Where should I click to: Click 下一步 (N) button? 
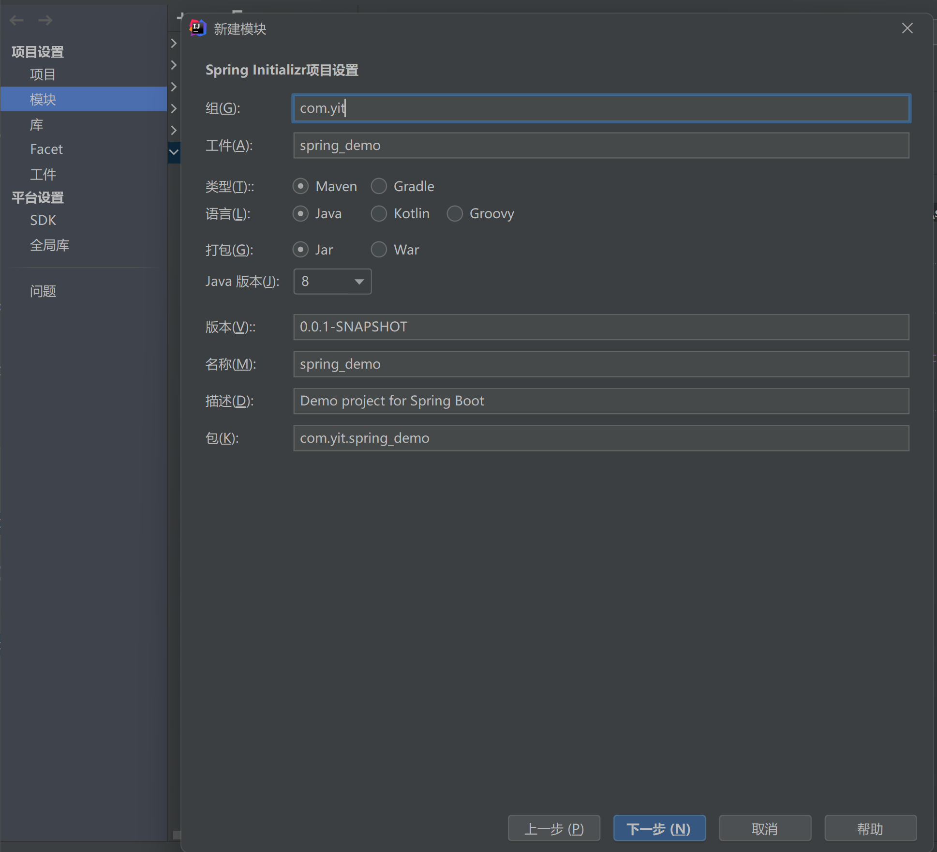click(659, 829)
